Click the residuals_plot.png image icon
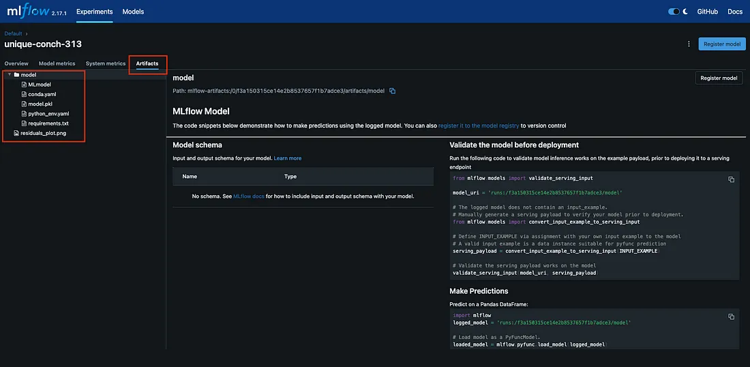The width and height of the screenshot is (750, 367). coord(16,133)
